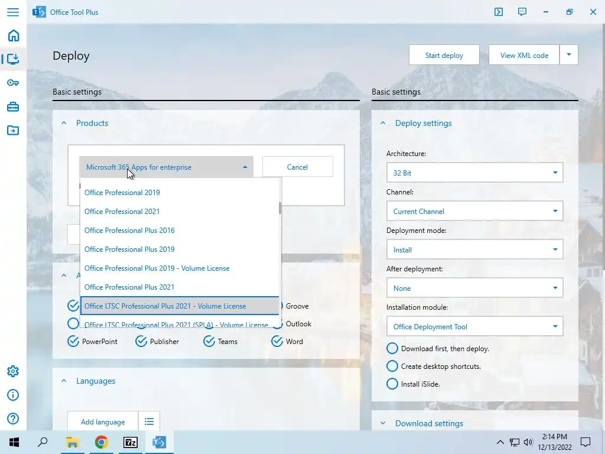The width and height of the screenshot is (605, 454).
Task: Open the Help question mark icon
Action: tap(13, 419)
